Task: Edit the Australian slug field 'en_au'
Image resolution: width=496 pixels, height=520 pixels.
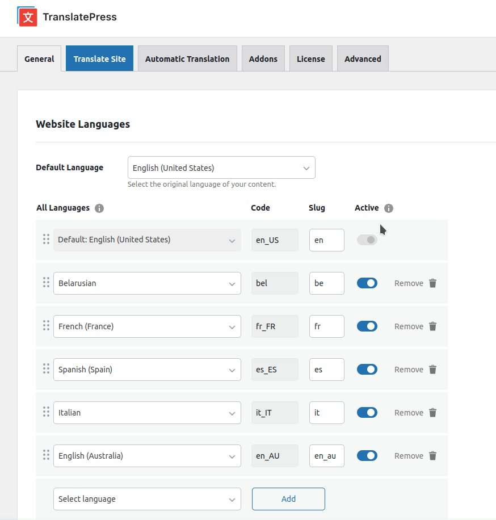Action: [x=326, y=456]
